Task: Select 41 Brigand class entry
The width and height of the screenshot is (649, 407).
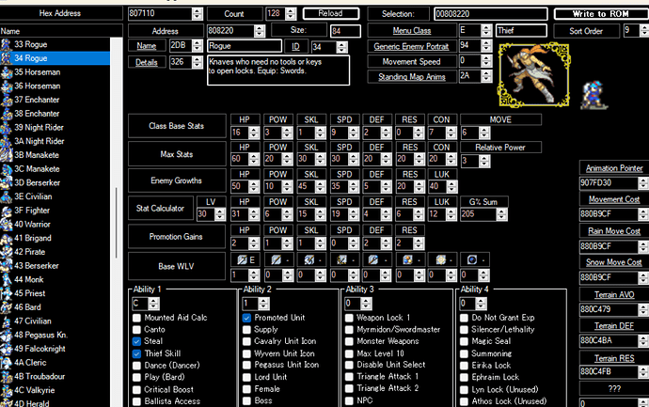Action: [x=55, y=238]
